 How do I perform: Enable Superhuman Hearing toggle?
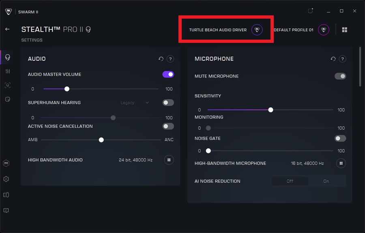(x=168, y=103)
